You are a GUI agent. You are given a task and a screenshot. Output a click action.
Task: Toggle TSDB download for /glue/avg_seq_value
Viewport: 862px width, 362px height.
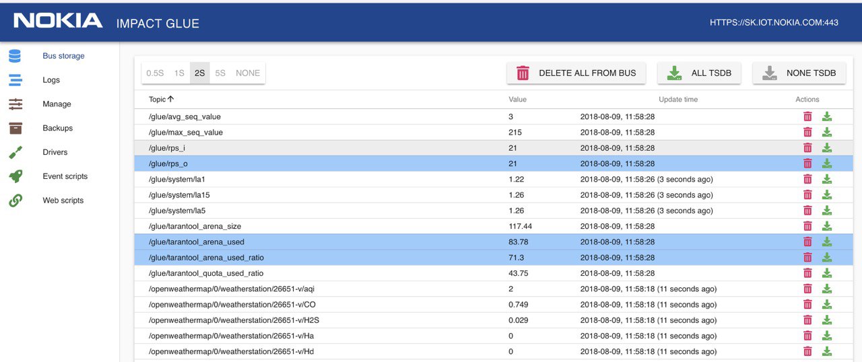tap(827, 116)
